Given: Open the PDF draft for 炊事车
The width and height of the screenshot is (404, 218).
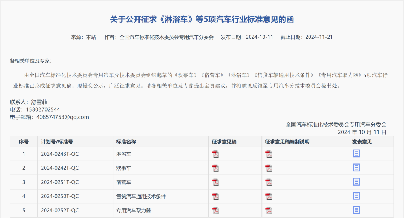Looking at the screenshot, I should 216,168.
